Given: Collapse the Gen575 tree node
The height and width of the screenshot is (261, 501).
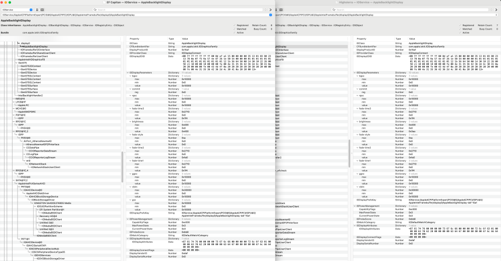Looking at the screenshot, I should (17, 63).
